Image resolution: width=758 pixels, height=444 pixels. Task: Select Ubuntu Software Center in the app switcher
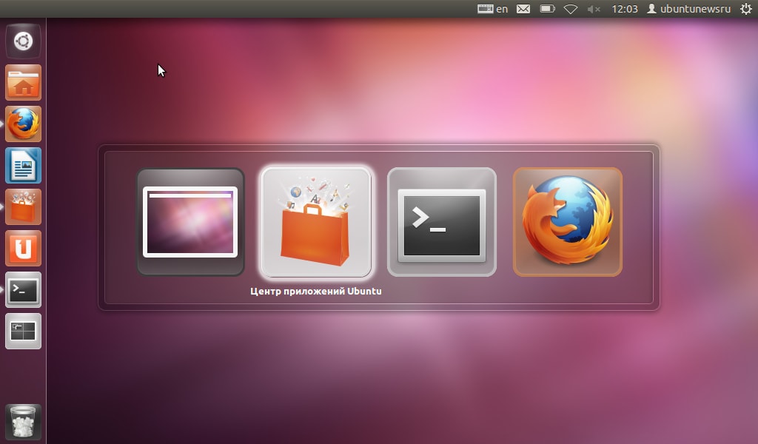coord(316,222)
